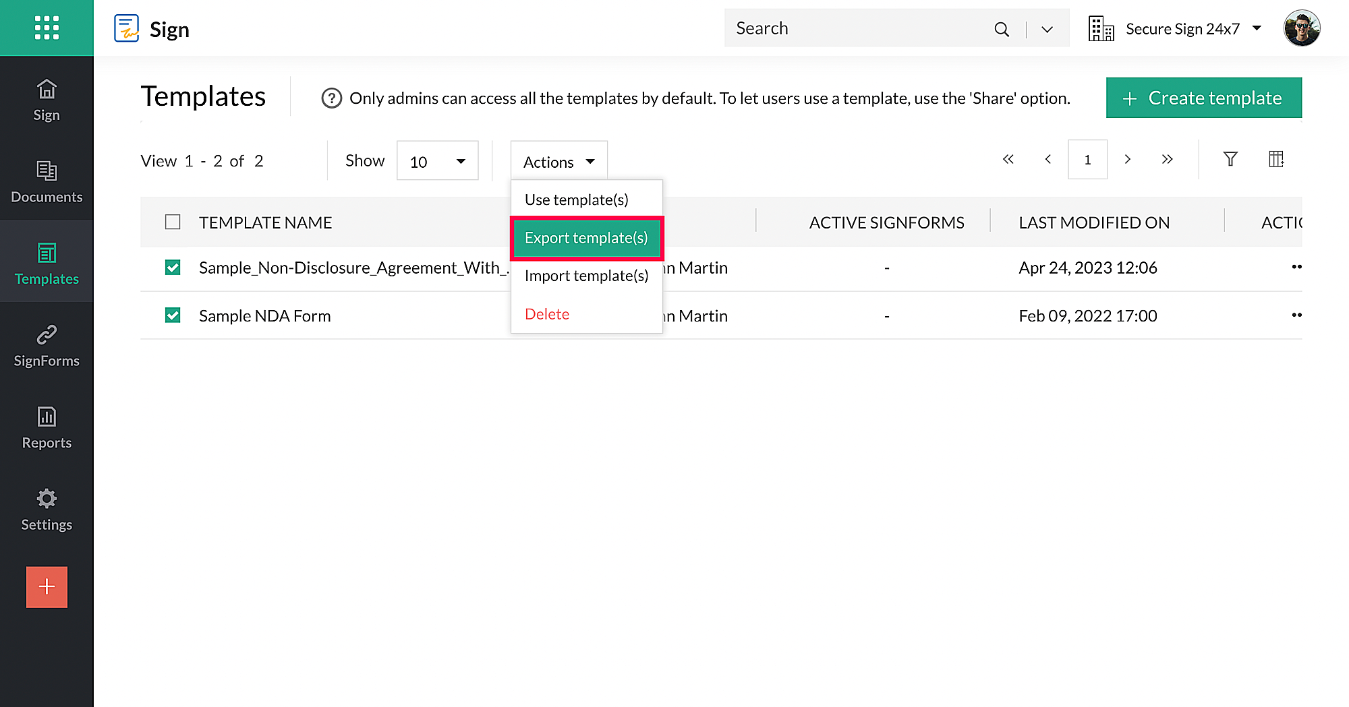The width and height of the screenshot is (1349, 707).
Task: Click the filter funnel icon
Action: [1230, 159]
